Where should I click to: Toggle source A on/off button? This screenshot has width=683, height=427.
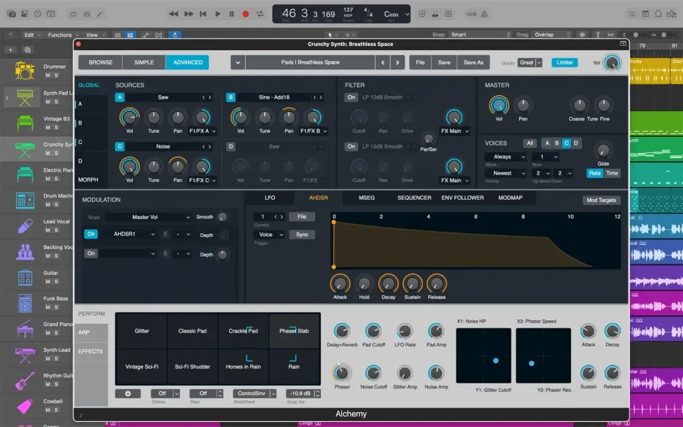click(119, 97)
